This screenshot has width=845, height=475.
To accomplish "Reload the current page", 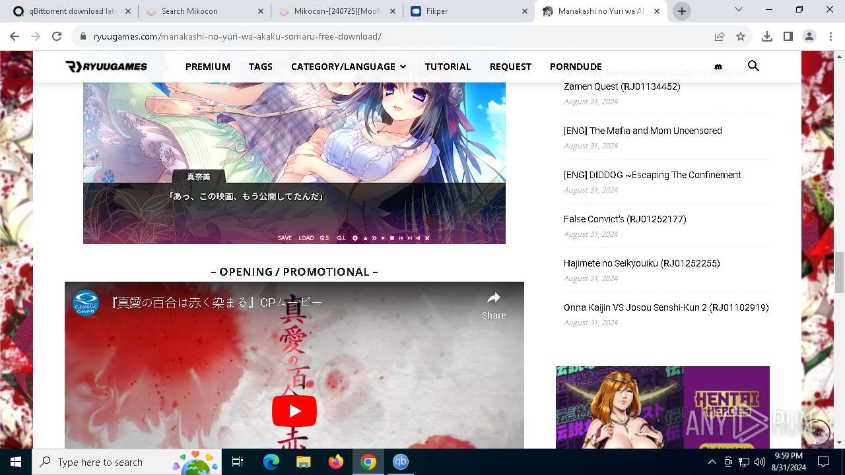I will coord(57,36).
